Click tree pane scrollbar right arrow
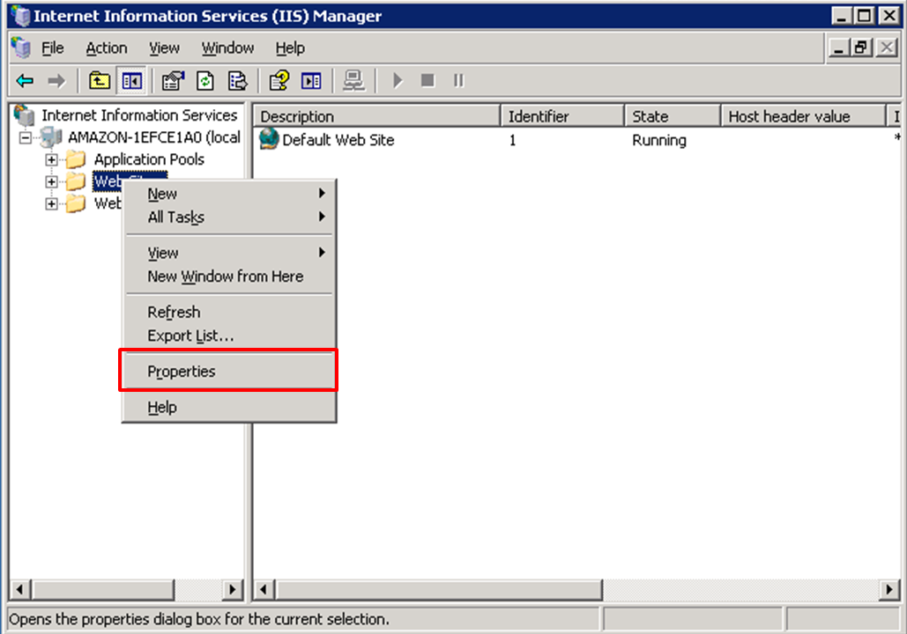The width and height of the screenshot is (907, 634). 233,589
